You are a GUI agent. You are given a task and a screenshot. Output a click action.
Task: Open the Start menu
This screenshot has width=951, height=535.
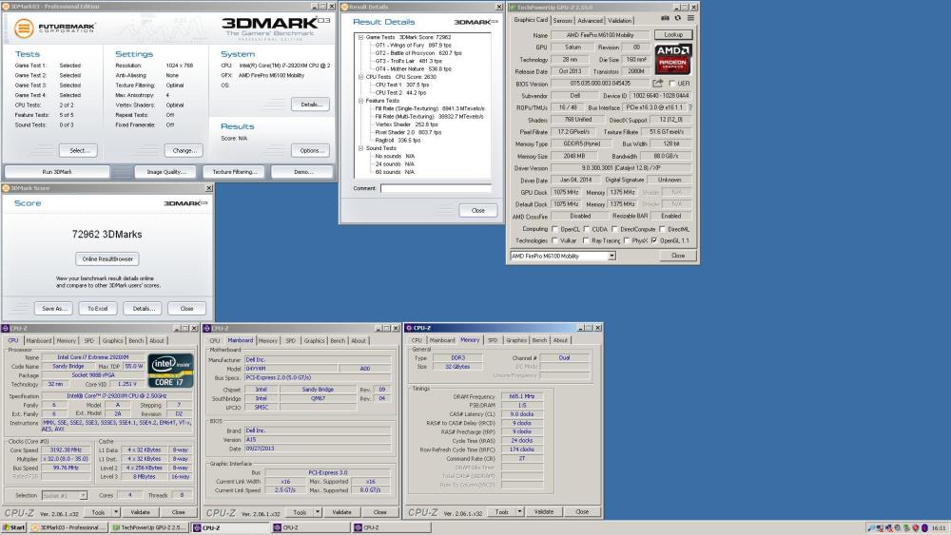pos(13,527)
